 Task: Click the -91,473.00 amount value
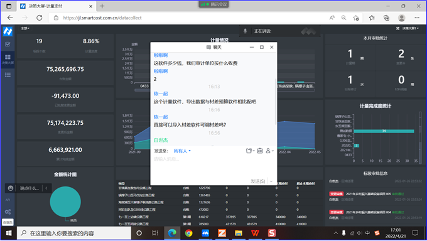65,96
